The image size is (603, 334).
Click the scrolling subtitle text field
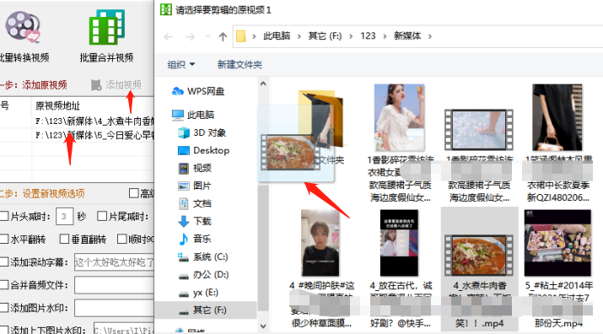point(114,262)
